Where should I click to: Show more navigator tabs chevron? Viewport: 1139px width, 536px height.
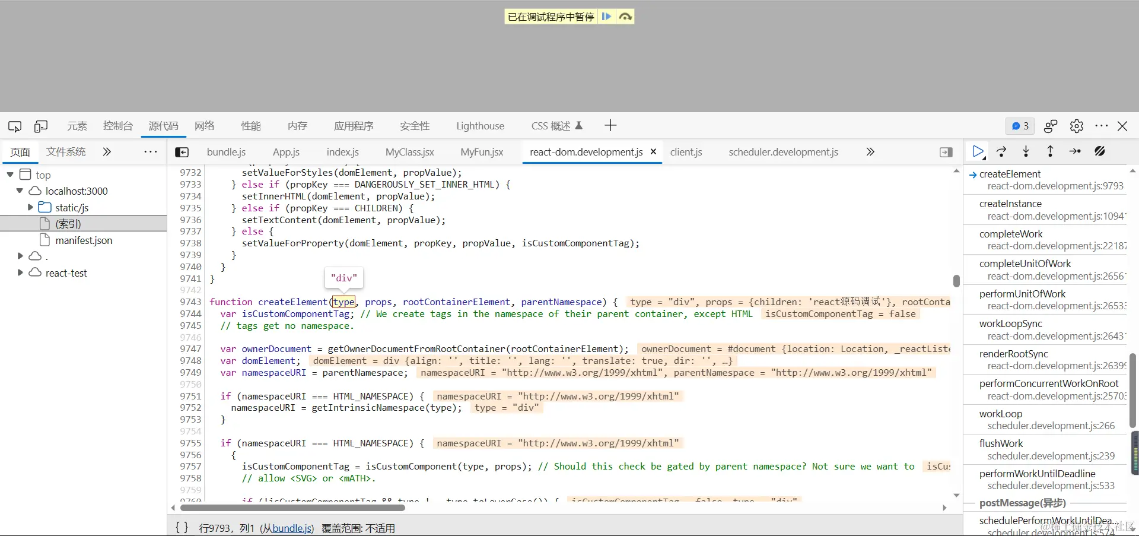pos(107,152)
